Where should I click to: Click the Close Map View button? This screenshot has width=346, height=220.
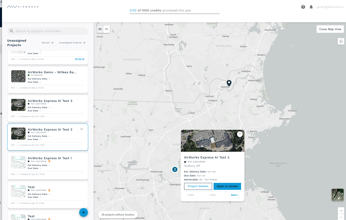point(330,29)
